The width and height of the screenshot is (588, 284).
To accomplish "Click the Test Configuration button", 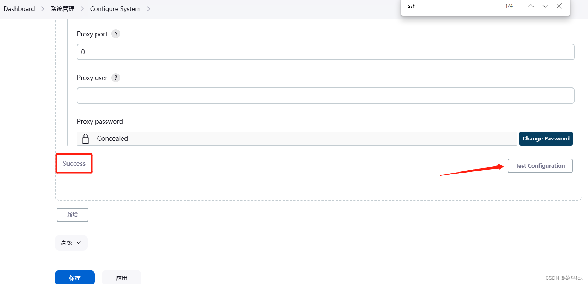I will [540, 166].
